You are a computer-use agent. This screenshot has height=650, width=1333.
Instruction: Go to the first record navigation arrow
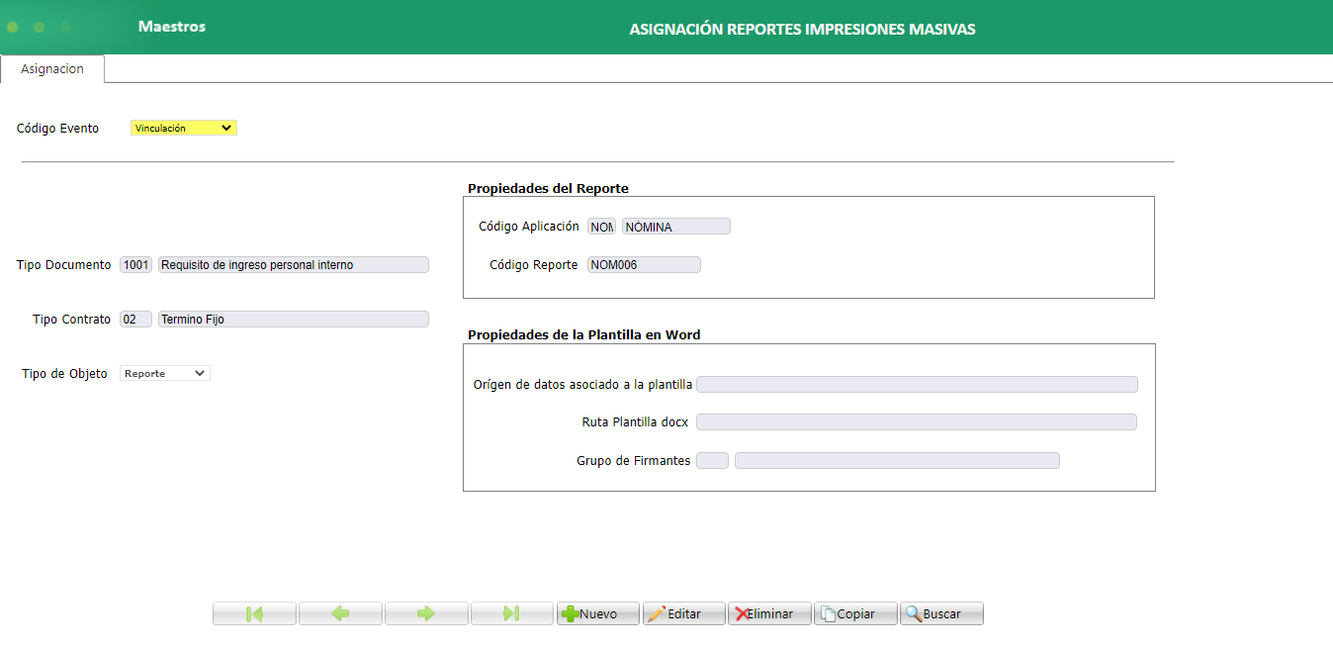(x=254, y=613)
